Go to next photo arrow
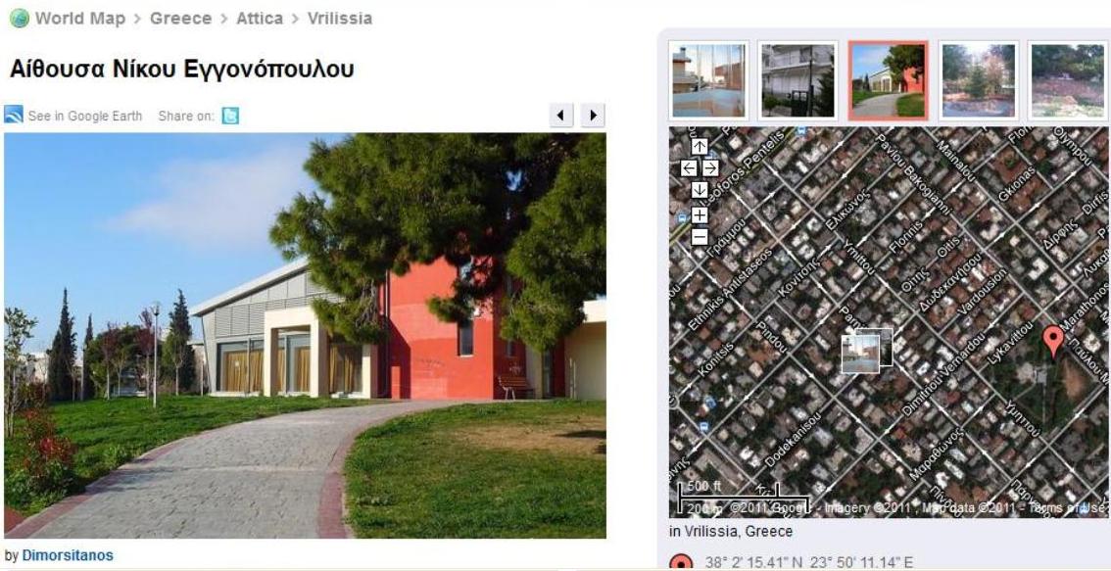Screen dimensions: 1111x571 [593, 116]
